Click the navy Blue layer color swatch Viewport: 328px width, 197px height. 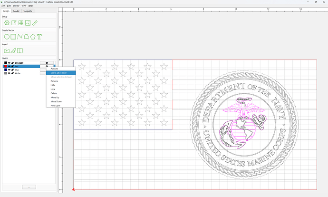click(6, 70)
